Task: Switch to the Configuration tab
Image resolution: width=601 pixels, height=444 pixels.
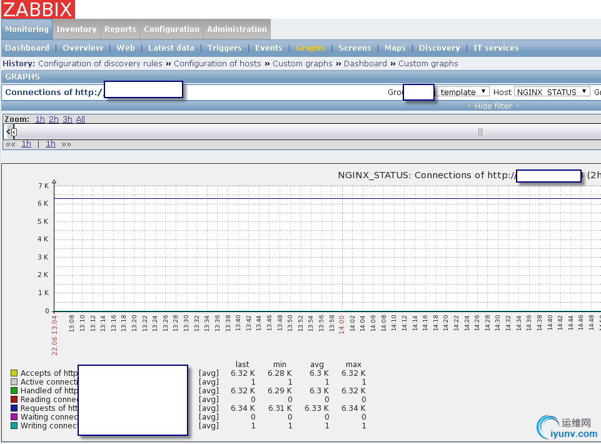Action: (x=171, y=29)
